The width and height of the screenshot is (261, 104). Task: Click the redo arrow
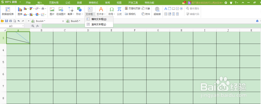(x=23, y=21)
